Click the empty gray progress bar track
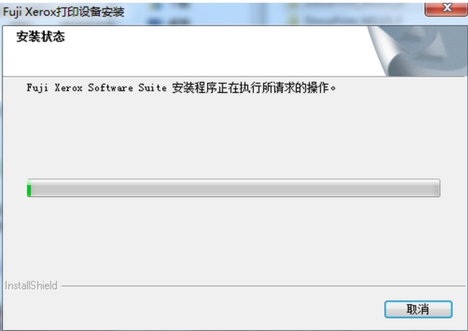468x331 pixels. (x=235, y=188)
